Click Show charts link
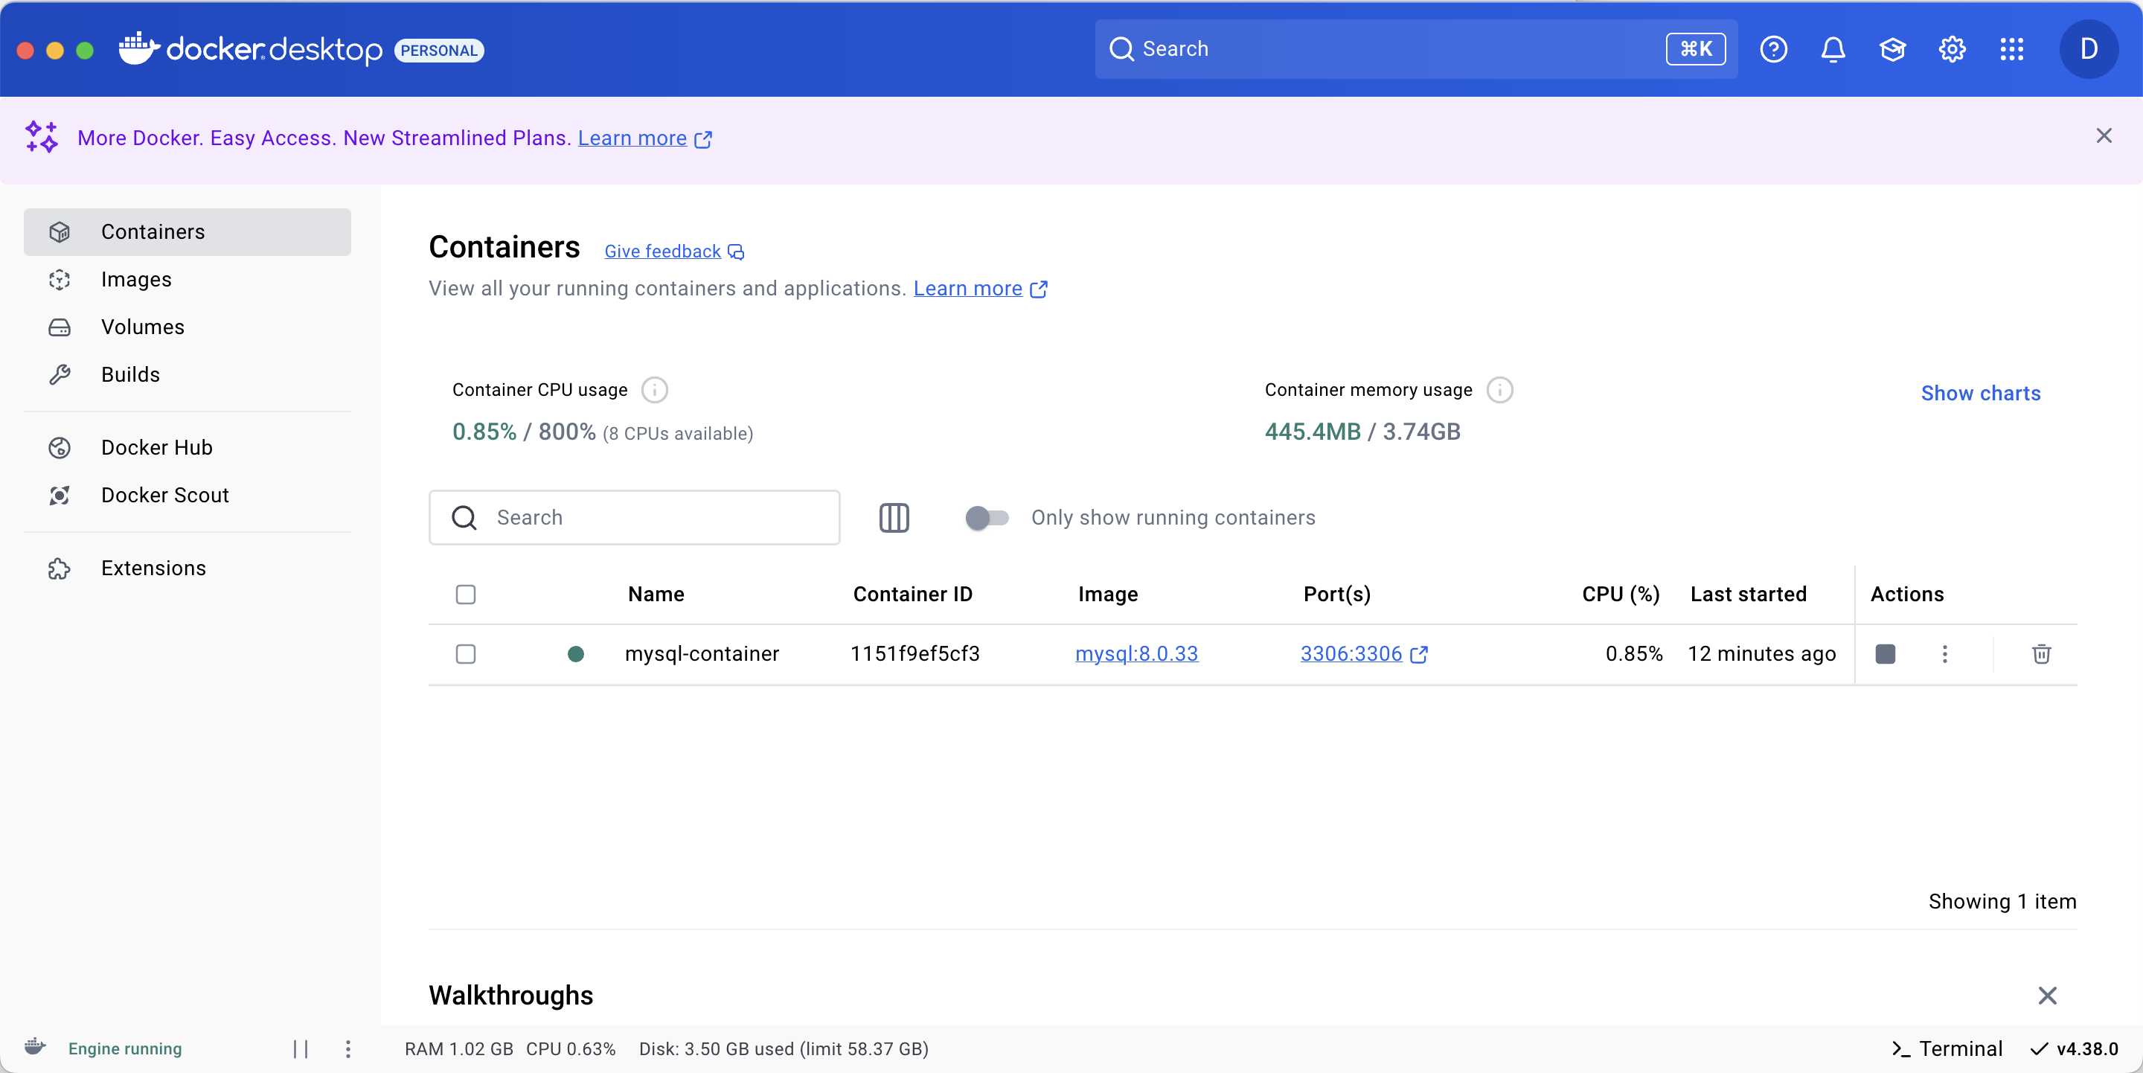2143x1073 pixels. (1980, 394)
